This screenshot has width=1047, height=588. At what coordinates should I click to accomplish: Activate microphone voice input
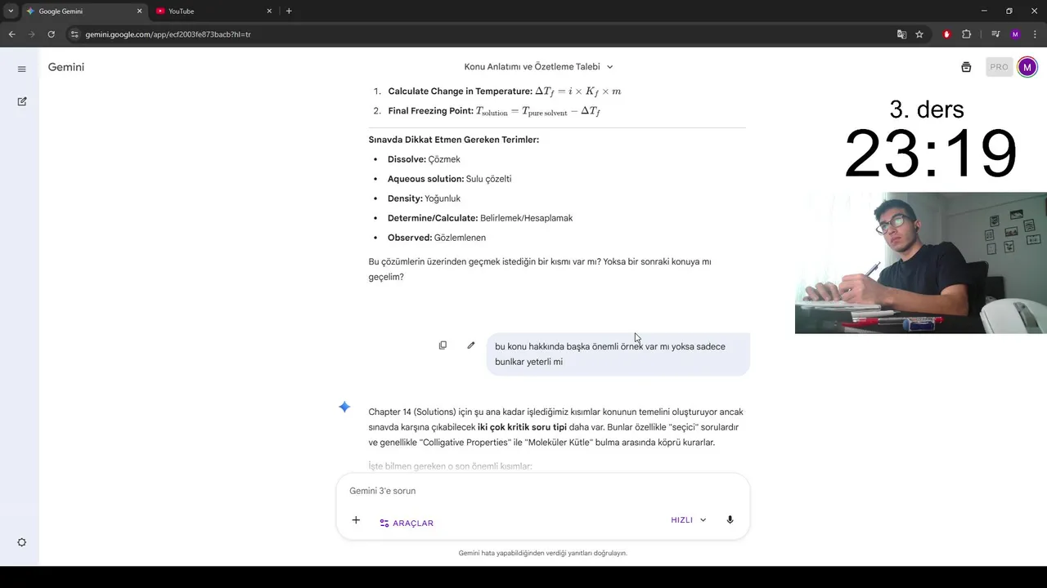pos(730,520)
